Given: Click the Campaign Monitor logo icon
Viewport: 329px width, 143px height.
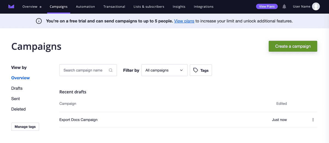Looking at the screenshot, I should [x=11, y=7].
